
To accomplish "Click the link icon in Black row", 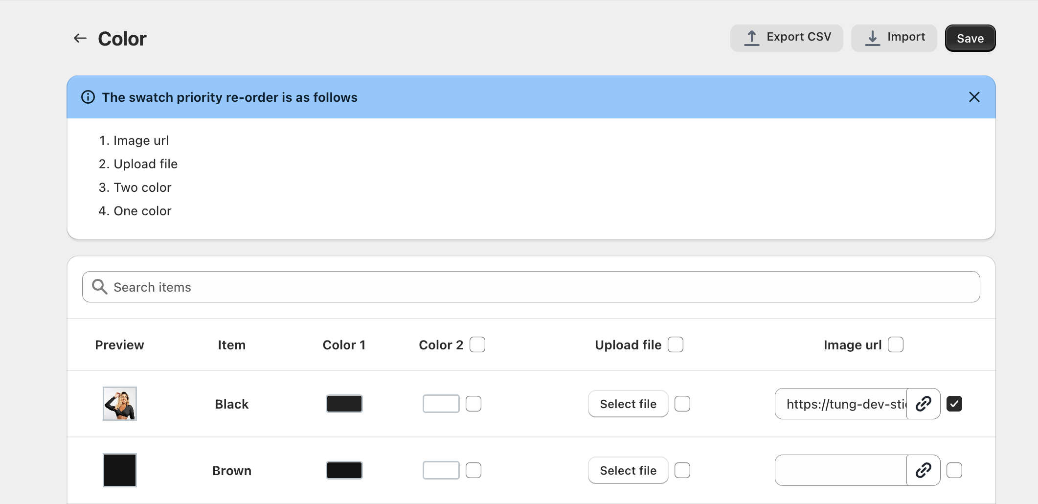I will click(x=923, y=404).
